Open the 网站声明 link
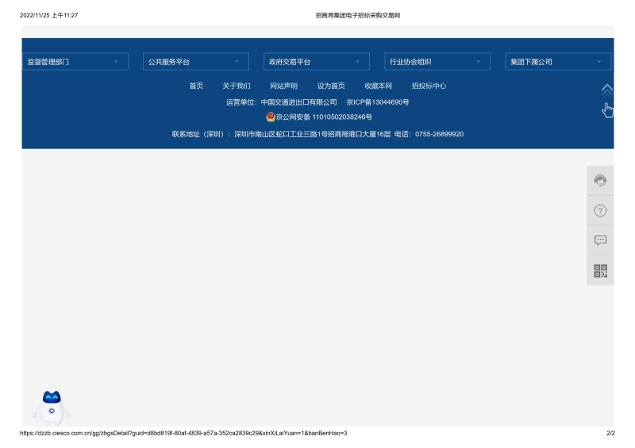This screenshot has width=635, height=448. tap(284, 86)
